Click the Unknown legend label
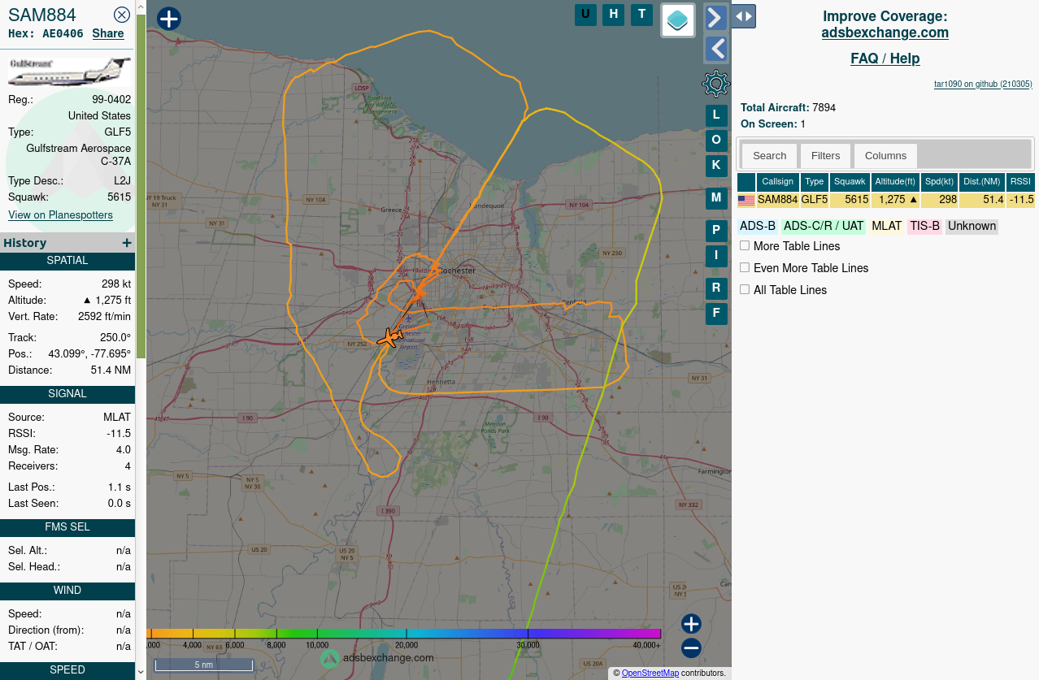Image resolution: width=1039 pixels, height=680 pixels. 972,226
